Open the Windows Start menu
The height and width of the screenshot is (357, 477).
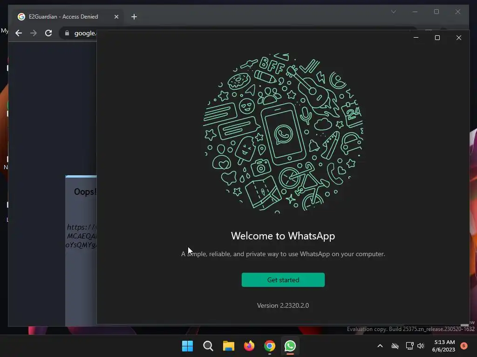(x=187, y=346)
